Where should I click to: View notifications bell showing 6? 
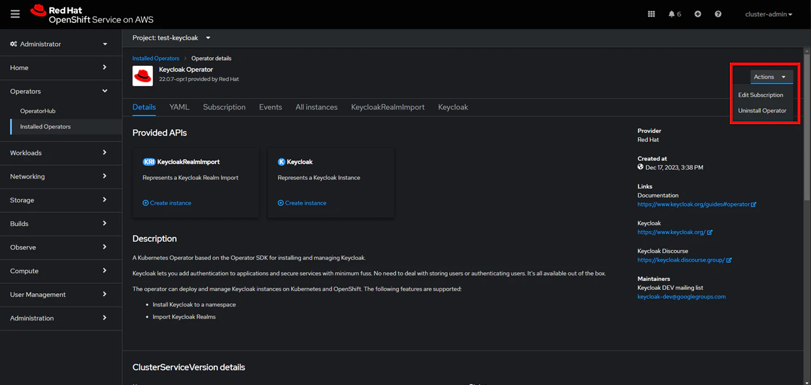[x=675, y=14]
